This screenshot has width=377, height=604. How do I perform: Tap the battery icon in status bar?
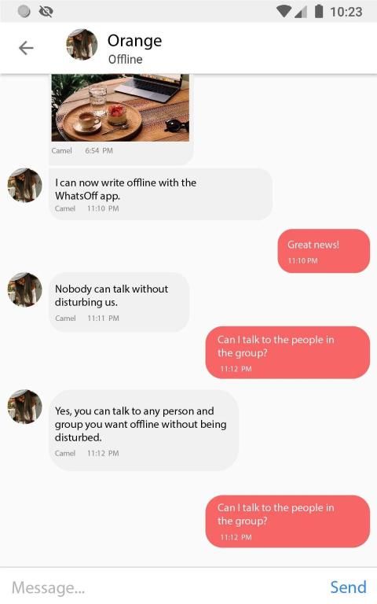click(x=319, y=11)
